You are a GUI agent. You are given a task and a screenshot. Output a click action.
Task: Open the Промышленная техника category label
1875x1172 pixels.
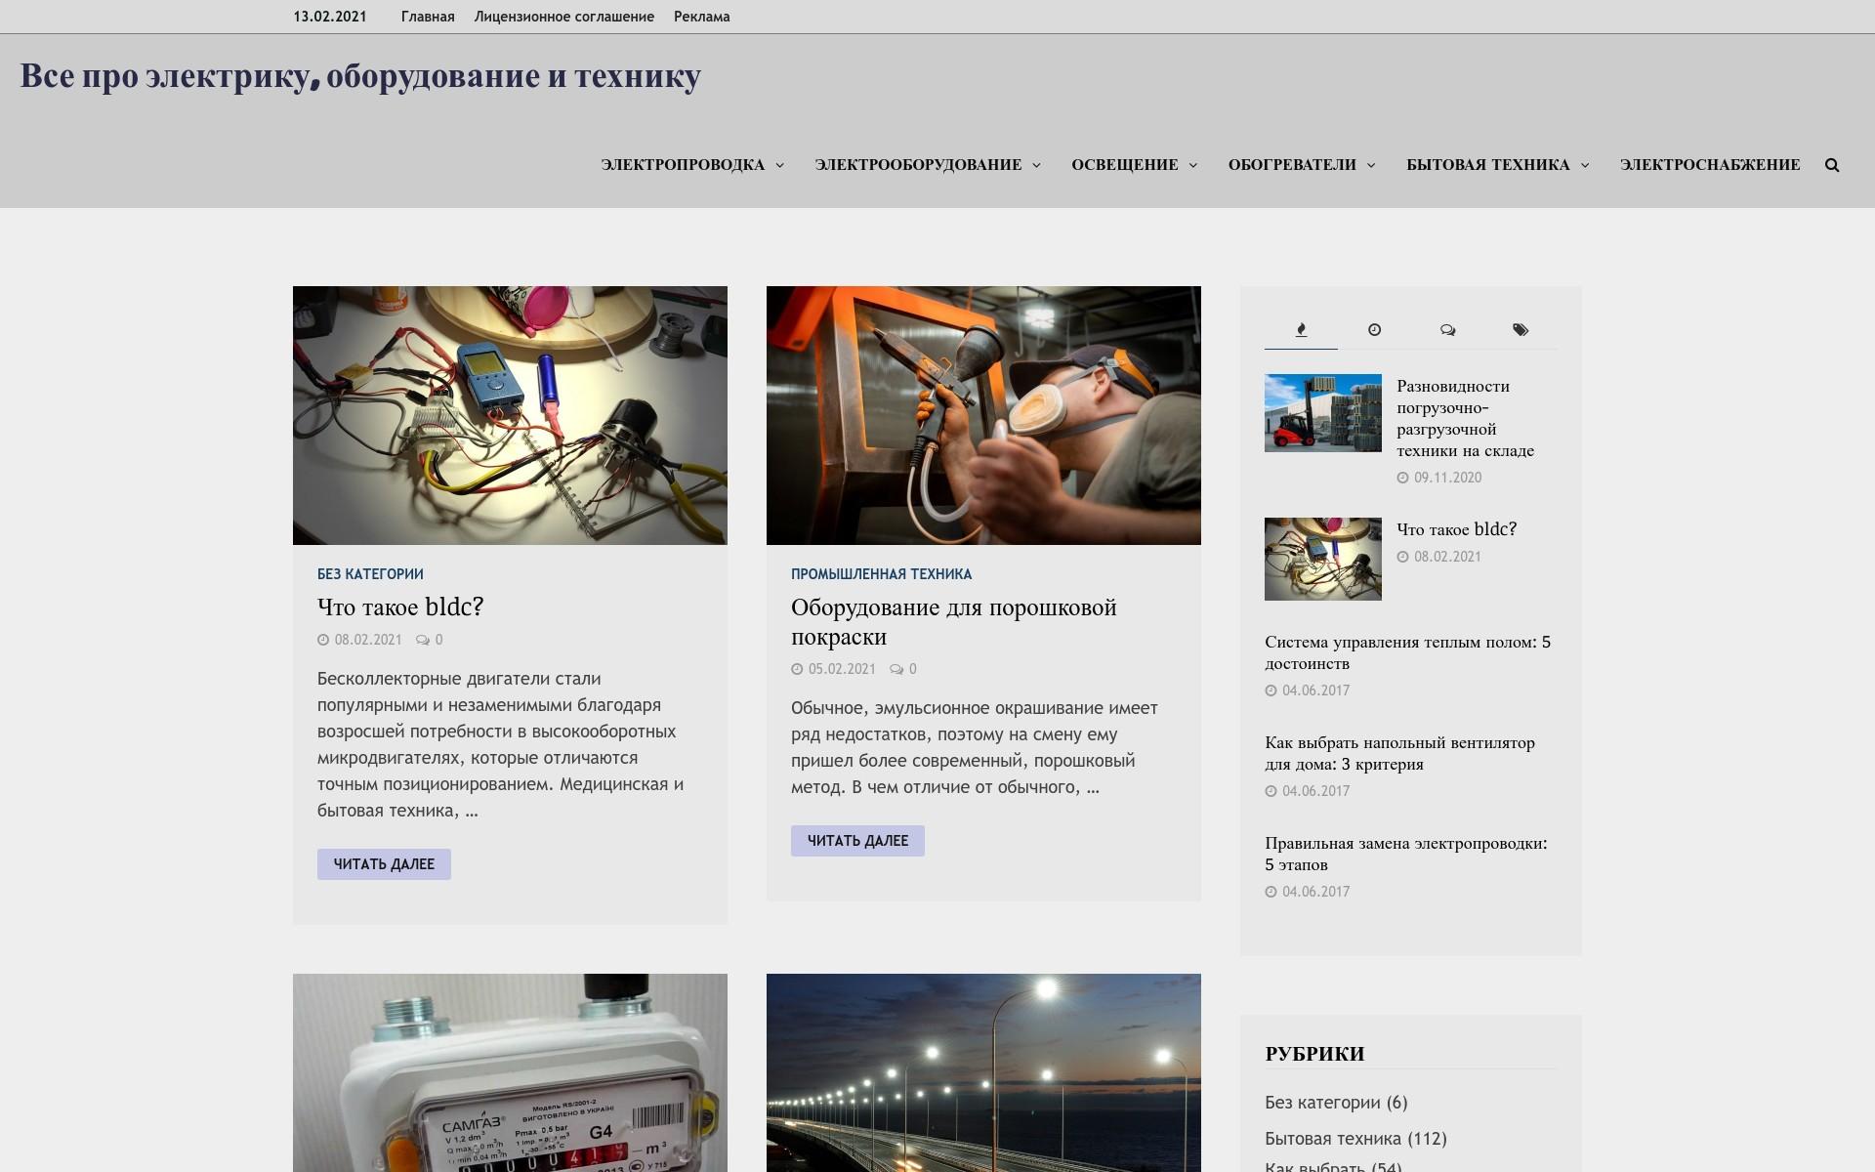(x=881, y=574)
